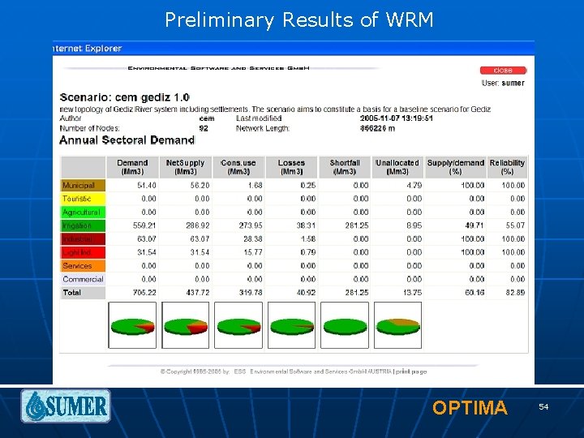Viewport: 584px width, 438px height.
Task: Click Irrigation supply/demand value 49.71
Action: [x=474, y=225]
